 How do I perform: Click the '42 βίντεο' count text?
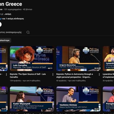tap(28, 9)
